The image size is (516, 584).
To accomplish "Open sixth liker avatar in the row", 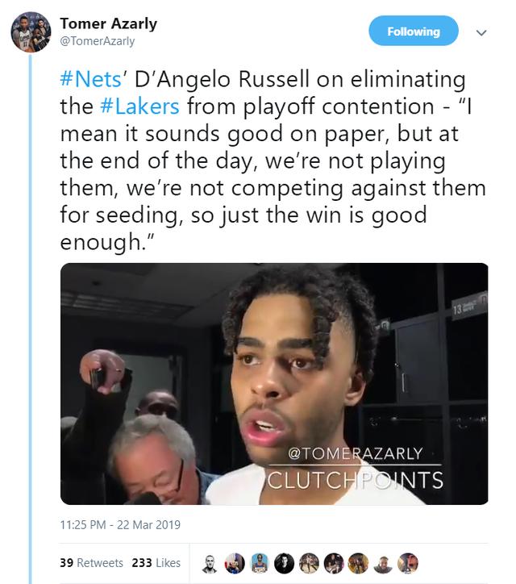I will [x=334, y=563].
